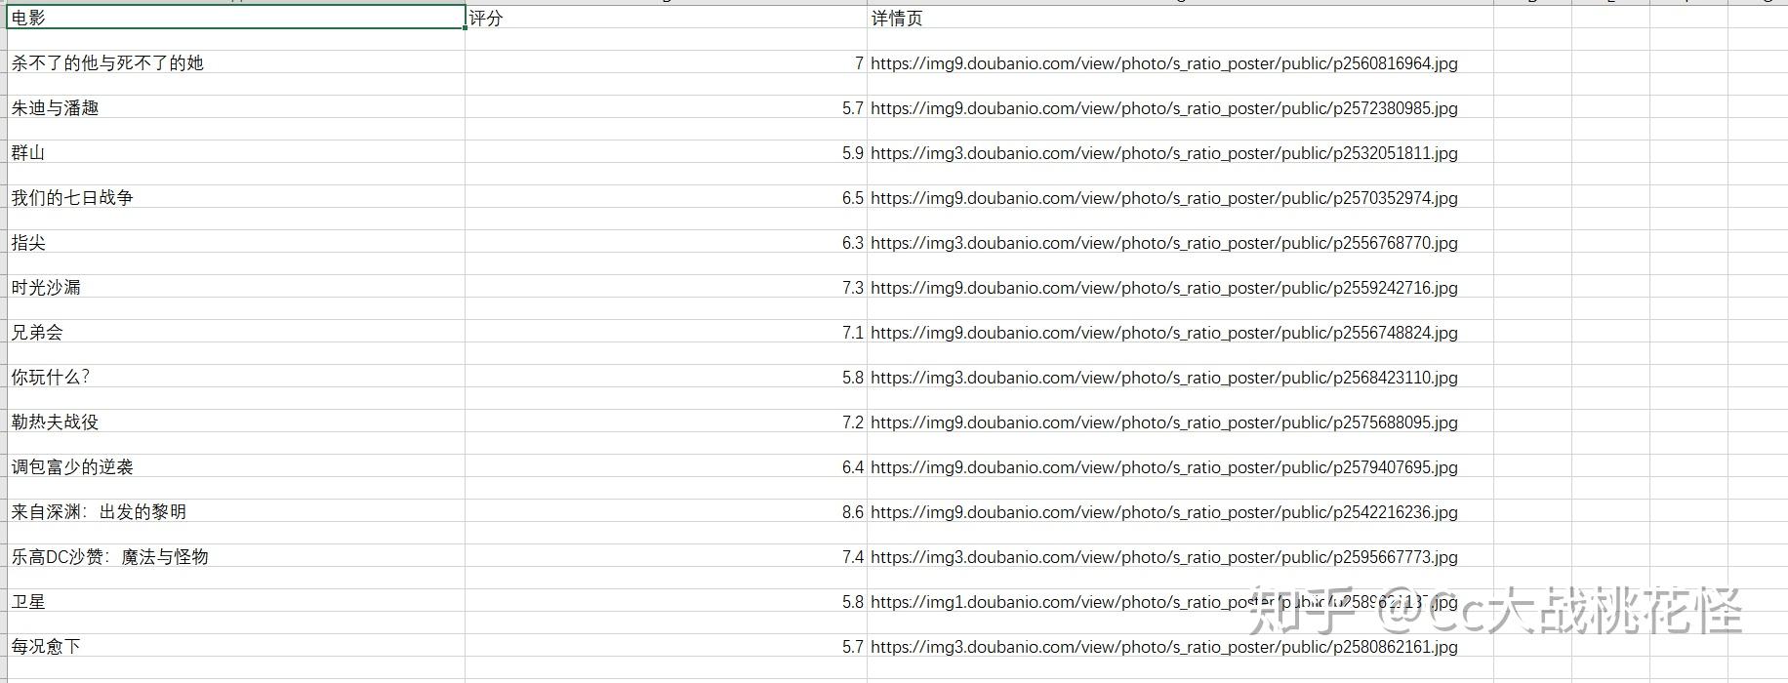The image size is (1788, 683).
Task: Click rating 6.5 in 我们的七日战争 row
Action: coord(666,197)
